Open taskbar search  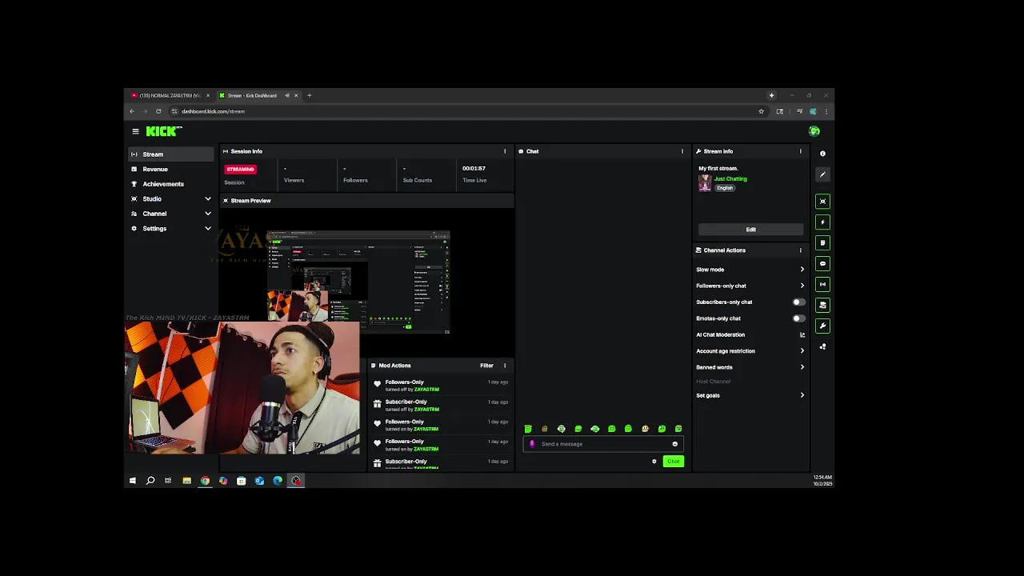click(150, 481)
